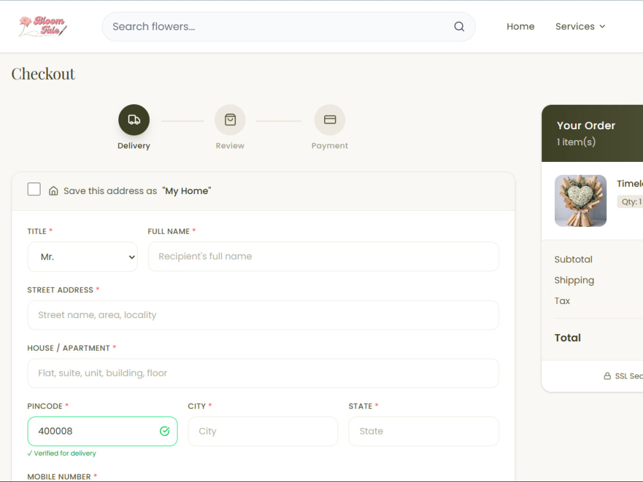
Task: Open the Title dropdown showing Mr.
Action: click(82, 257)
